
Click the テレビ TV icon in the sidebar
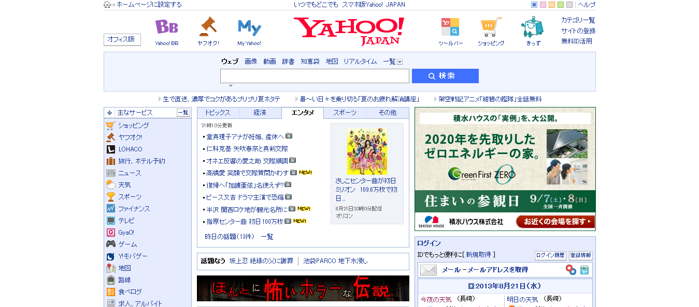tap(110, 221)
